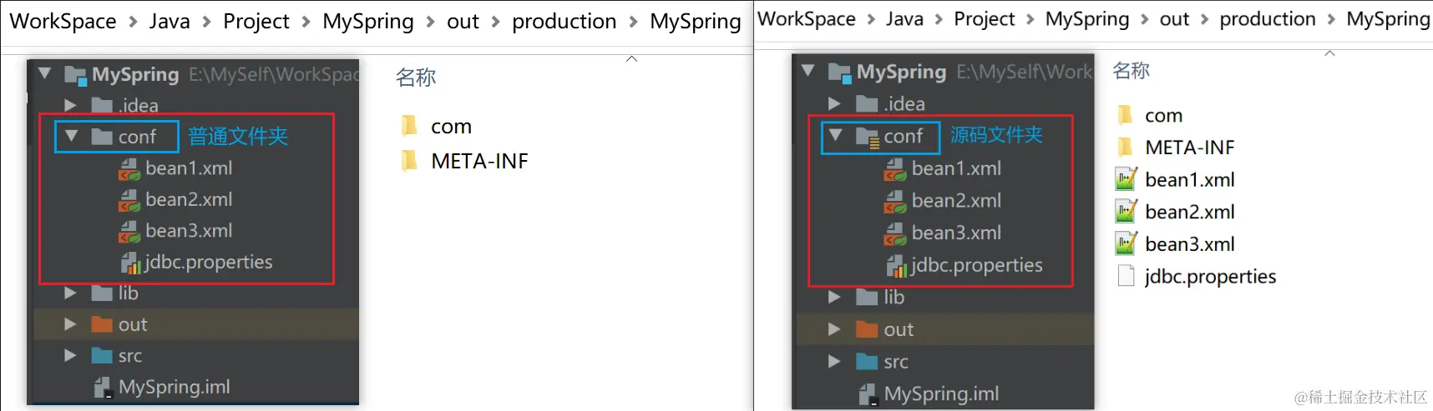Click the jdbc.properties file icon in the right tree

click(897, 267)
